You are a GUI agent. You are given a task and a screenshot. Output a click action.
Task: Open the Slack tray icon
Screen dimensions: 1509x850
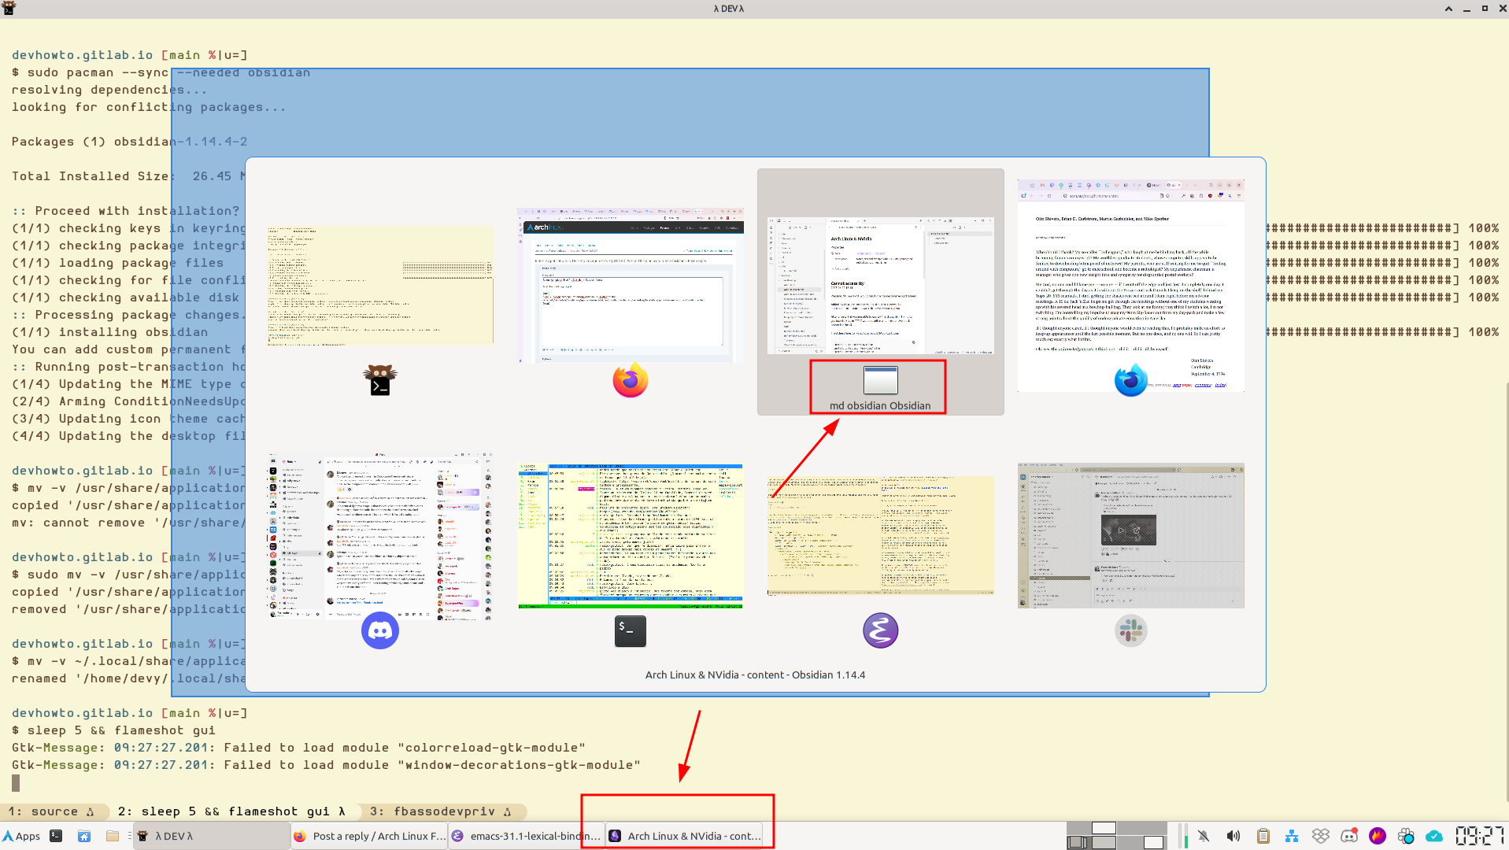(1406, 836)
